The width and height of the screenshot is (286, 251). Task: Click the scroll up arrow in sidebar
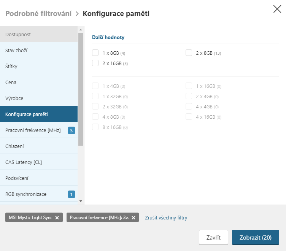(x=81, y=29)
